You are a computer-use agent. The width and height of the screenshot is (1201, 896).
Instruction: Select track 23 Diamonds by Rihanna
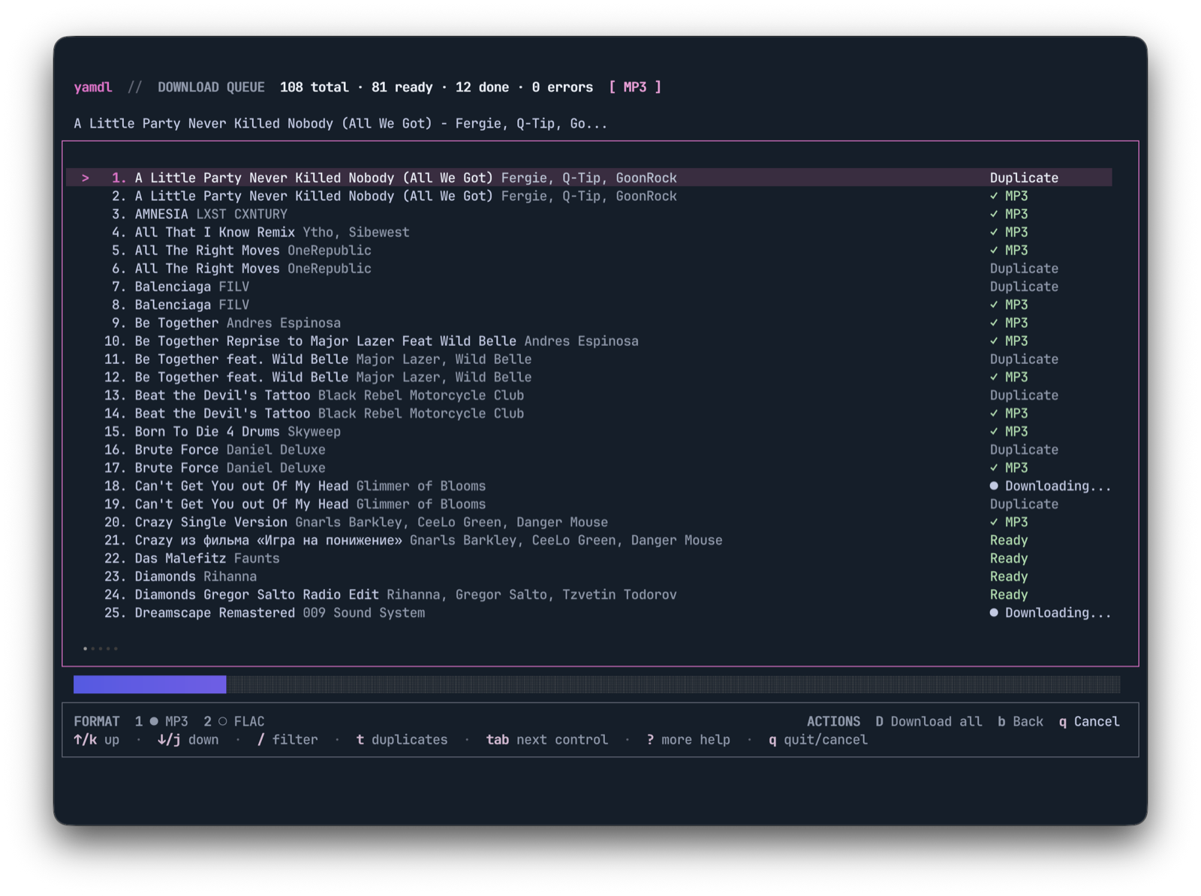589,577
